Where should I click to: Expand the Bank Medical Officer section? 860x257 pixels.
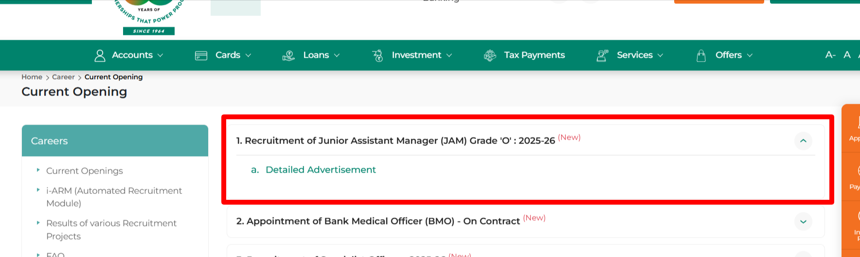[x=803, y=222]
